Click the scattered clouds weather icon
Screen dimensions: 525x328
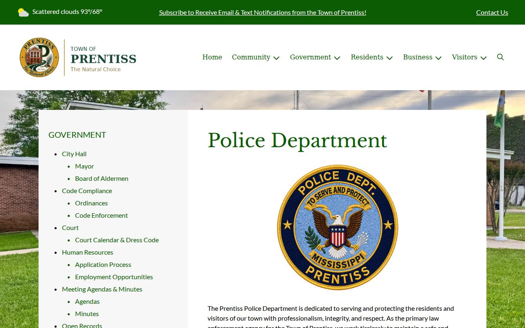click(x=23, y=12)
